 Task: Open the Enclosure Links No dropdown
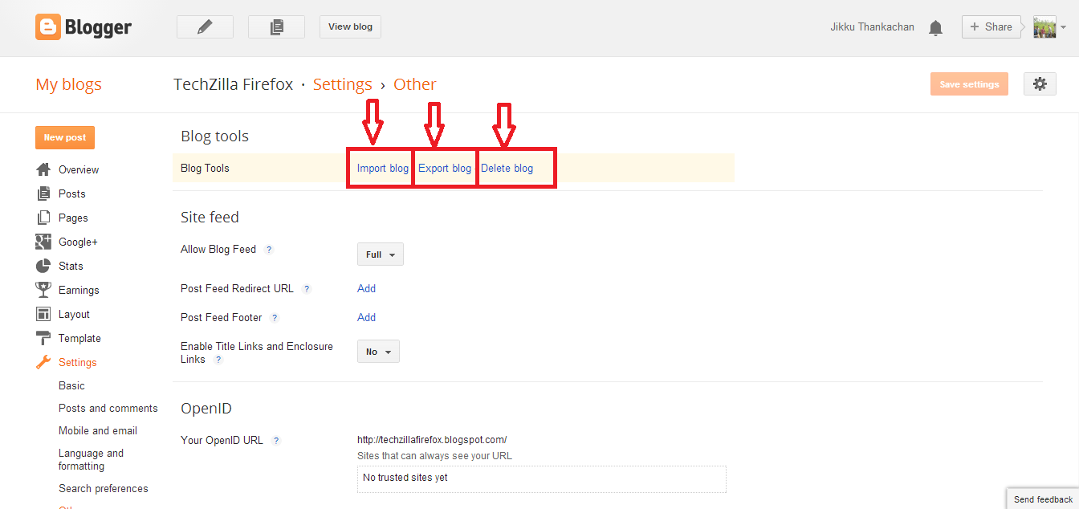pyautogui.click(x=378, y=352)
